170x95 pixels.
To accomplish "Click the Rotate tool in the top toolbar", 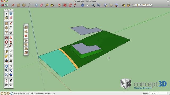I will (70, 5).
